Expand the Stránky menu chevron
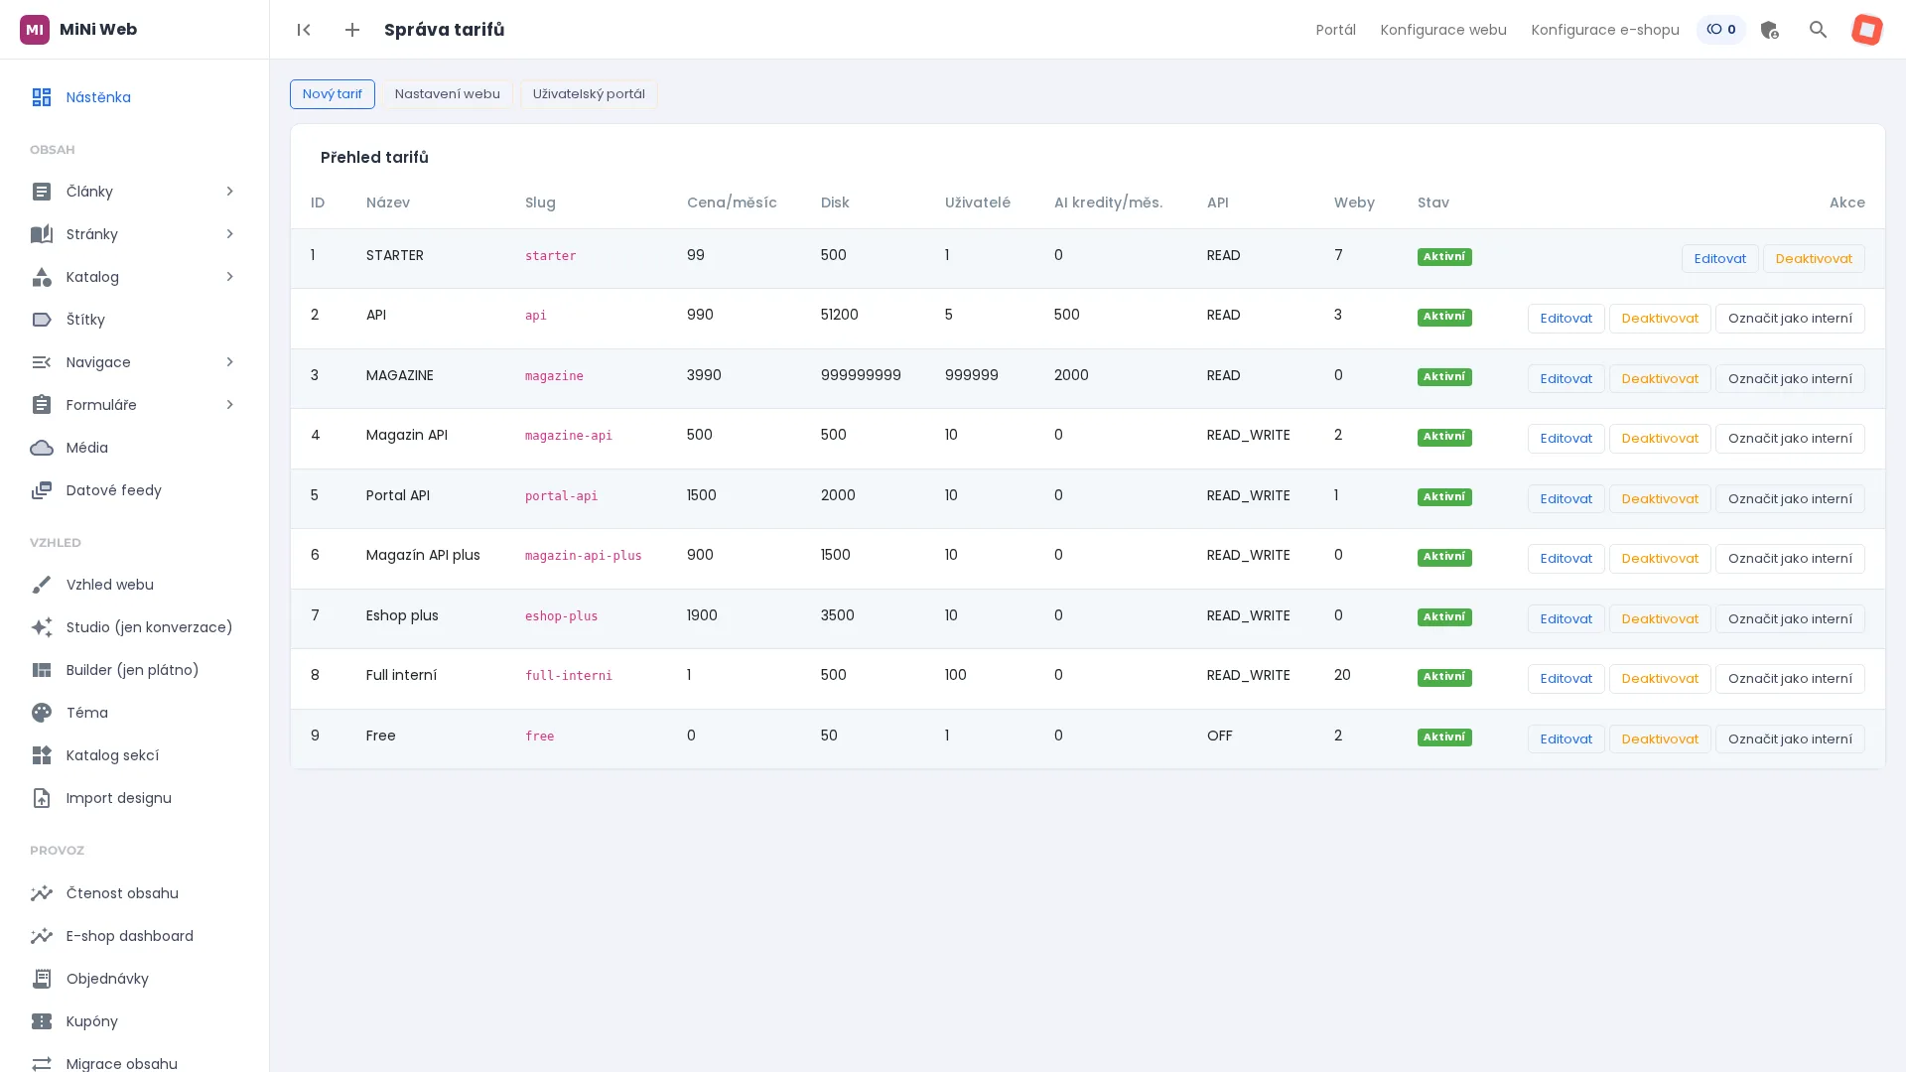Image resolution: width=1906 pixels, height=1072 pixels. pyautogui.click(x=229, y=234)
